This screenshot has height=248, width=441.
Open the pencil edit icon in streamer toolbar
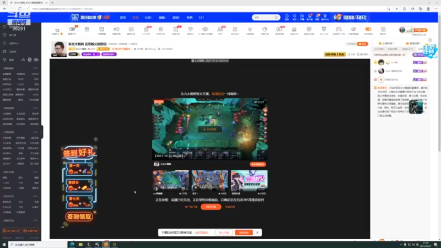coord(235,30)
